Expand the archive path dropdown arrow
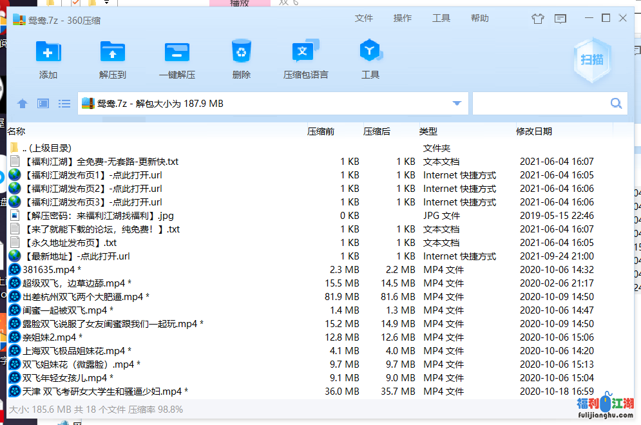The height and width of the screenshot is (425, 641). pyautogui.click(x=457, y=103)
